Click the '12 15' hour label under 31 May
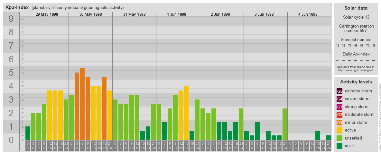This screenshot has width=381, height=154. tap(137, 146)
